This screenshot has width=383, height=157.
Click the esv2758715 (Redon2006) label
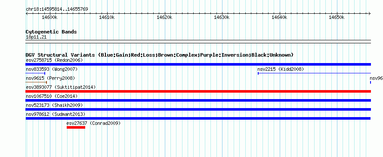(54, 60)
